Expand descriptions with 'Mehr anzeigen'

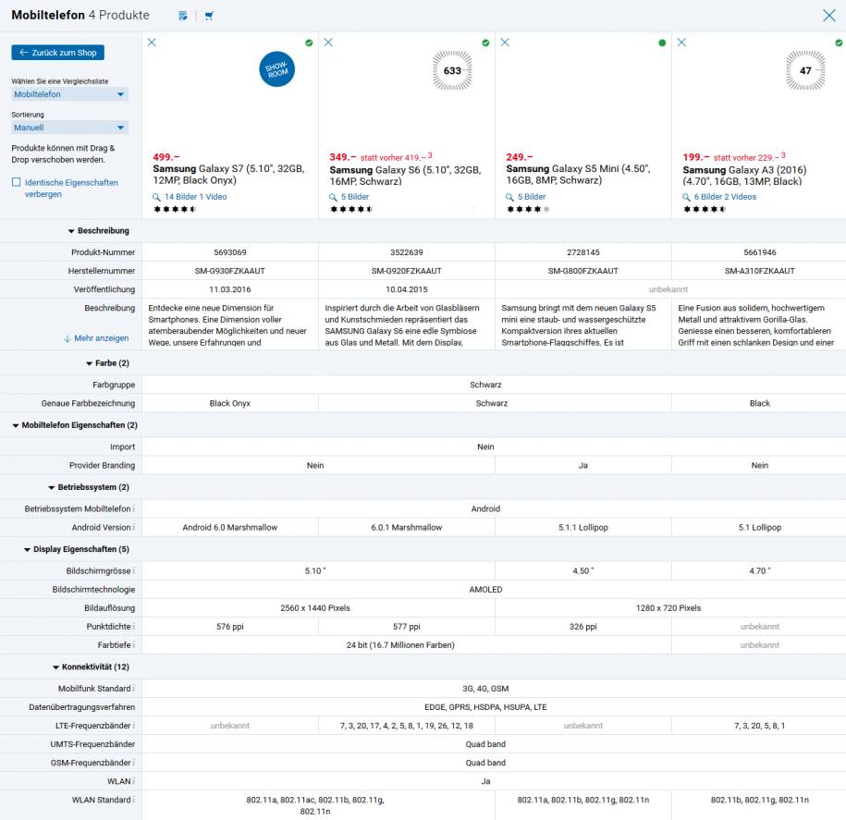click(x=96, y=338)
